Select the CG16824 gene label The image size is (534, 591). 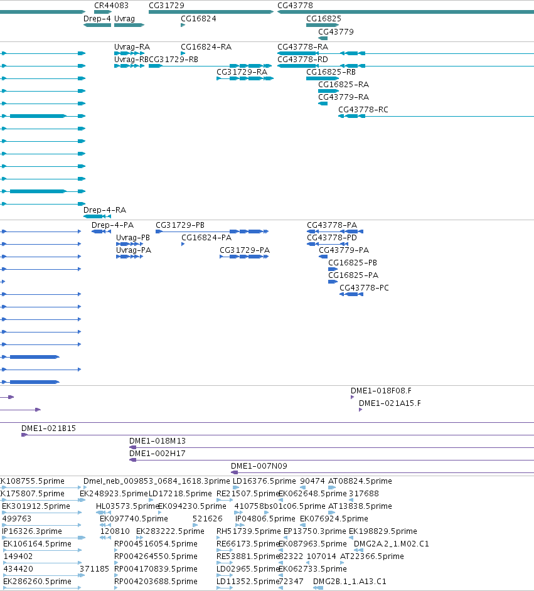[x=198, y=19]
